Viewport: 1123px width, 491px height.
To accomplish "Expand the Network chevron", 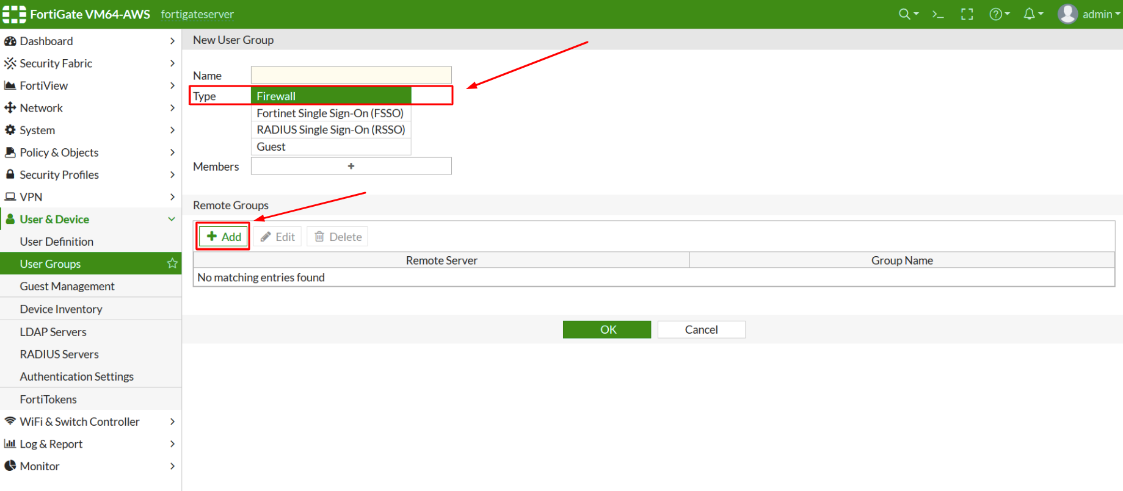I will (x=172, y=108).
